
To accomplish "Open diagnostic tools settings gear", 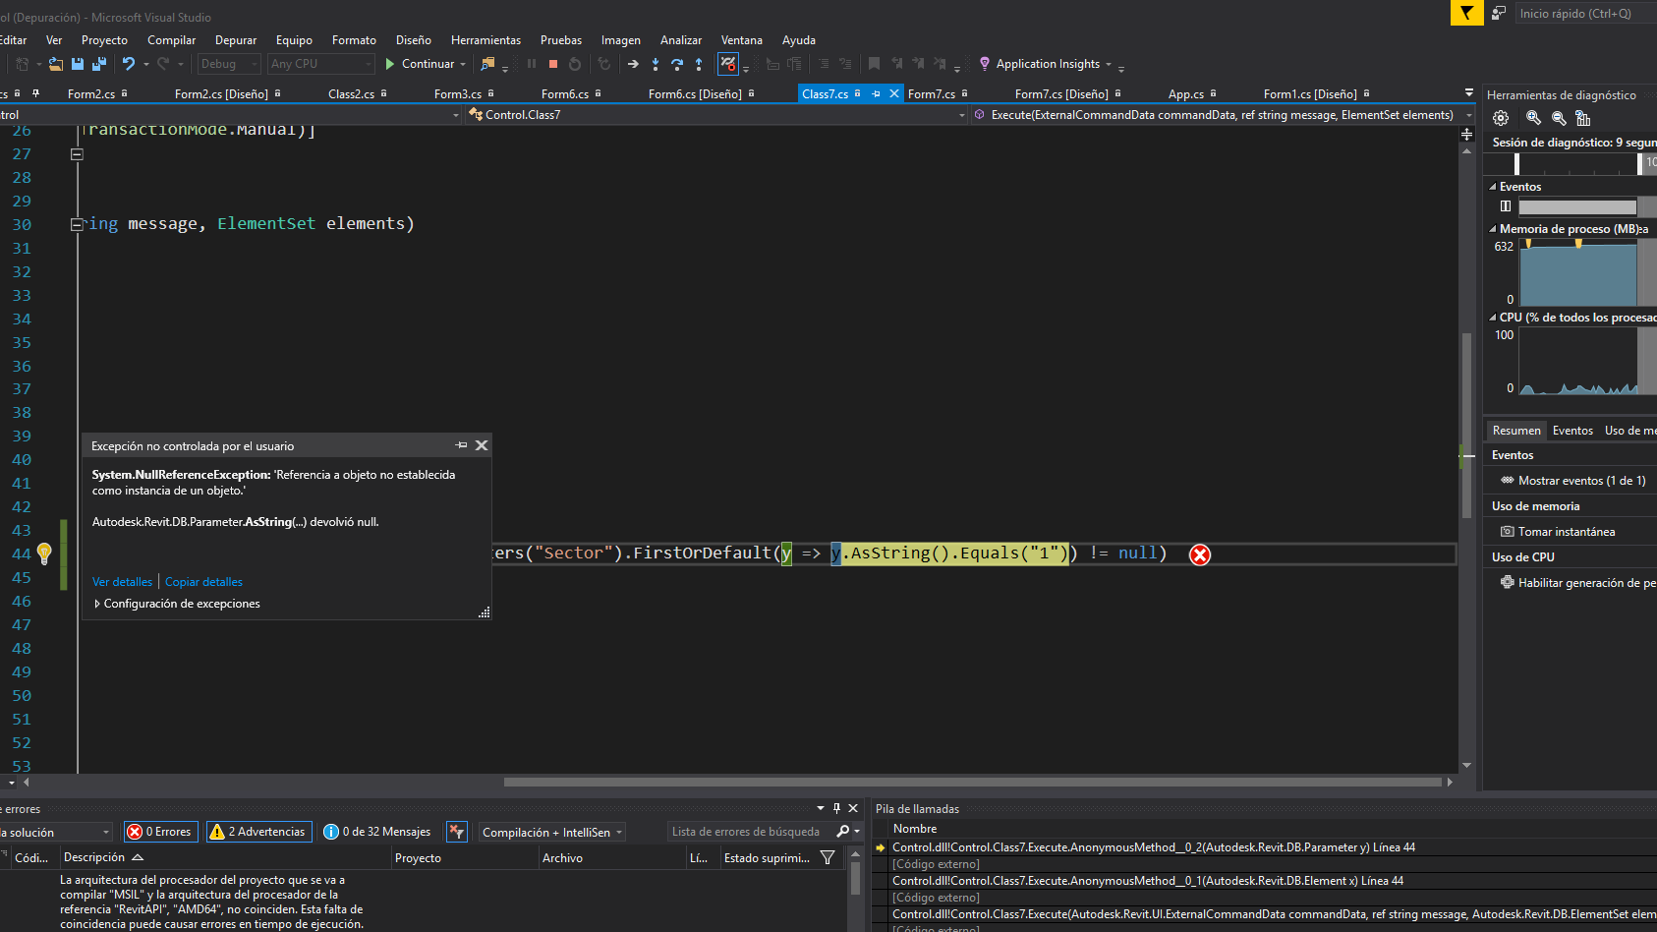I will click(x=1501, y=118).
